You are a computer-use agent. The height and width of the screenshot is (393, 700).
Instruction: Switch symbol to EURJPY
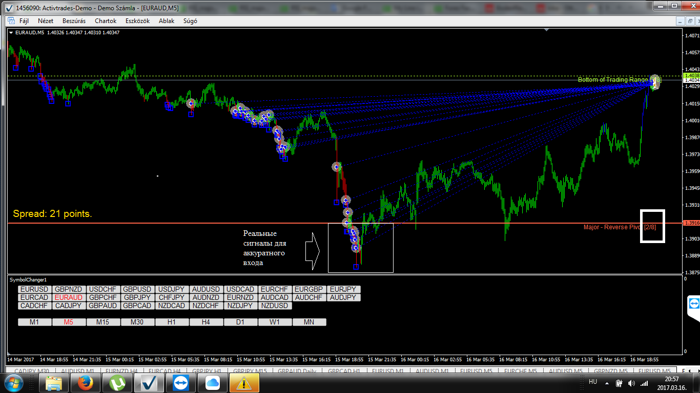click(344, 289)
